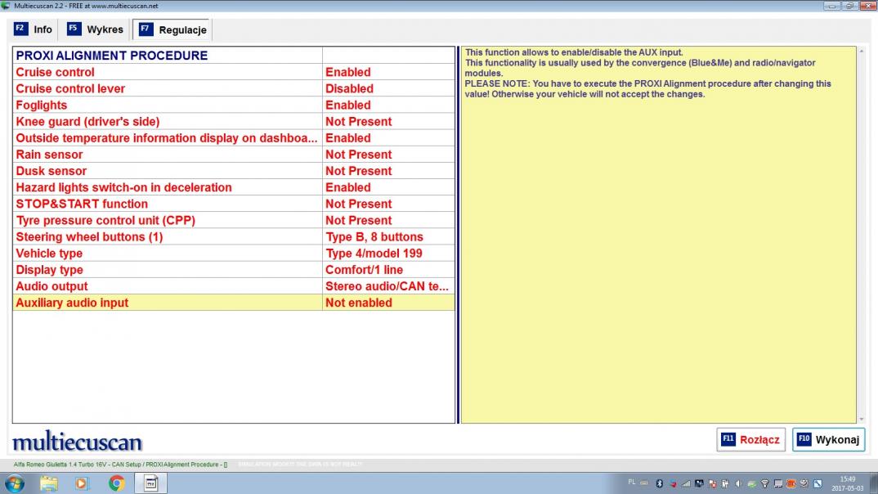Open the Windows Start menu
The height and width of the screenshot is (494, 878).
click(x=15, y=483)
